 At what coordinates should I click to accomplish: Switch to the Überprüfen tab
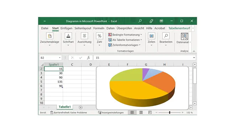point(124,28)
